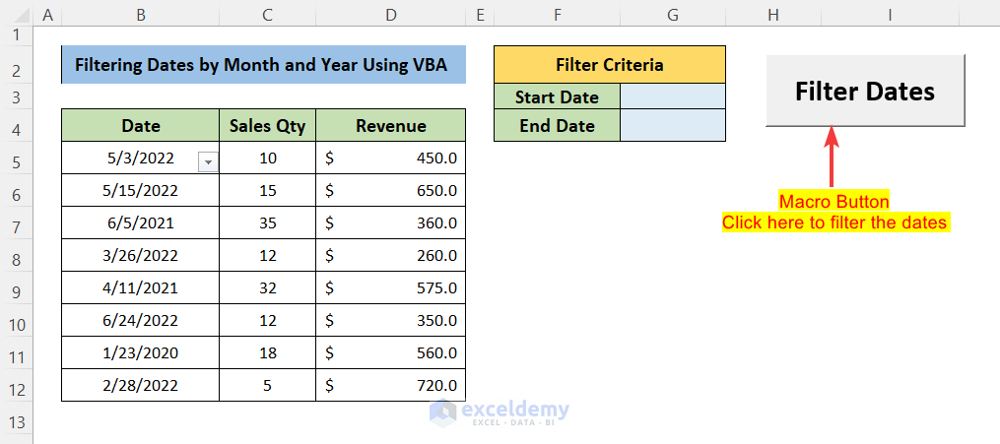Click the Start Date label cell
The width and height of the screenshot is (1000, 444).
tap(557, 96)
